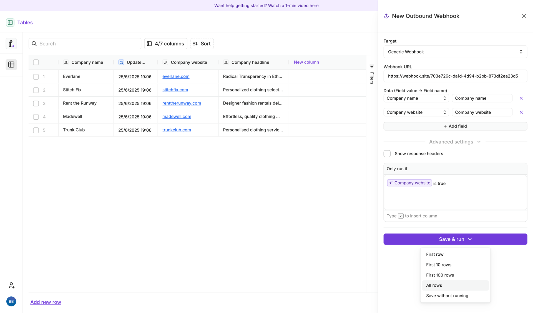Screen dimensions: 533x313
Task: Open the f. workspace logo in the sidebar
Action: [x=11, y=43]
